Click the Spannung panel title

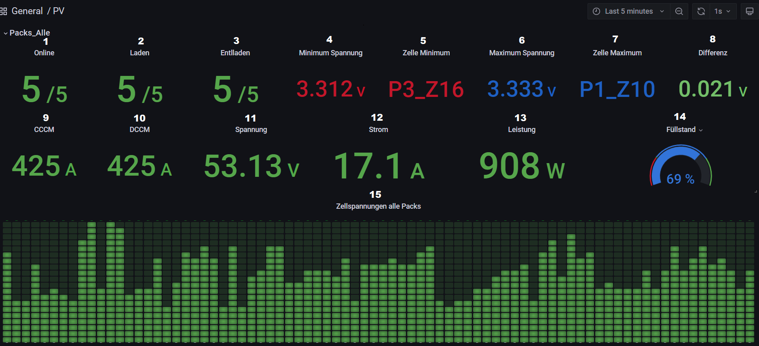[x=251, y=130]
